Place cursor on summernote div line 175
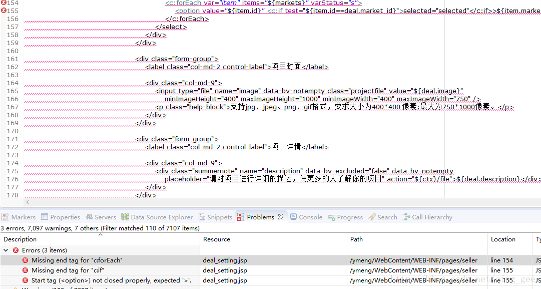The image size is (541, 289). point(304,171)
